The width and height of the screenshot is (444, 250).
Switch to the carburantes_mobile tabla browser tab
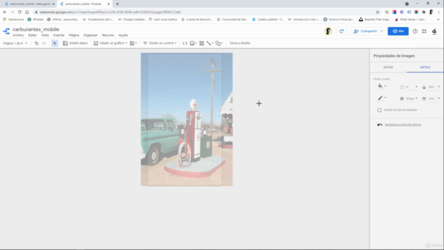click(x=29, y=4)
